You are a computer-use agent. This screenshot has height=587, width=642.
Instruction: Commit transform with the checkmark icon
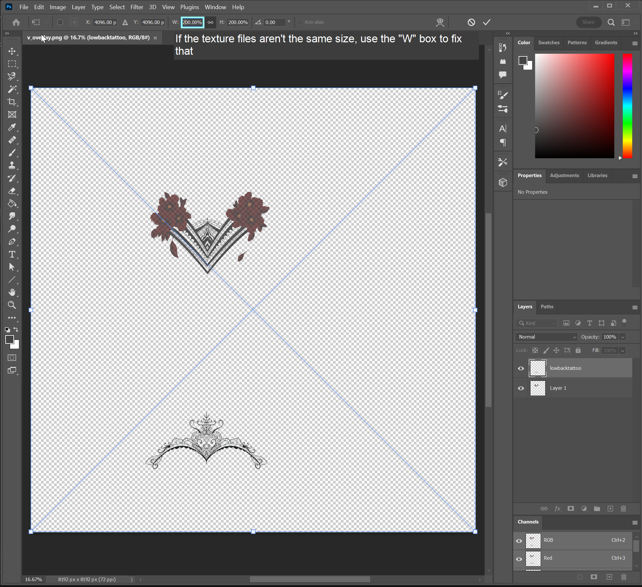point(487,22)
